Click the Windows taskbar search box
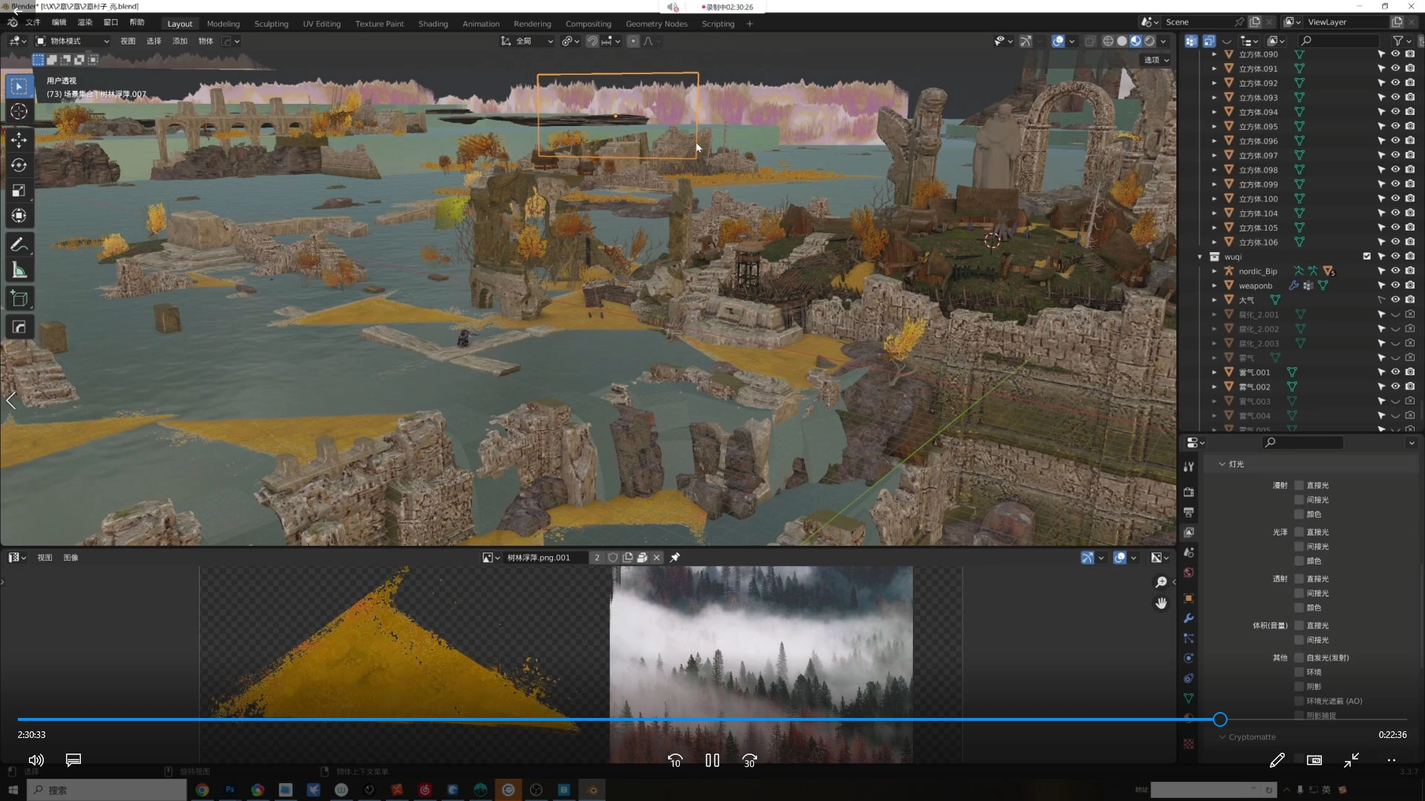The width and height of the screenshot is (1425, 801). click(108, 790)
